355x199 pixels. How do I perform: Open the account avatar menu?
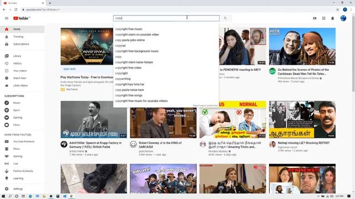343,18
